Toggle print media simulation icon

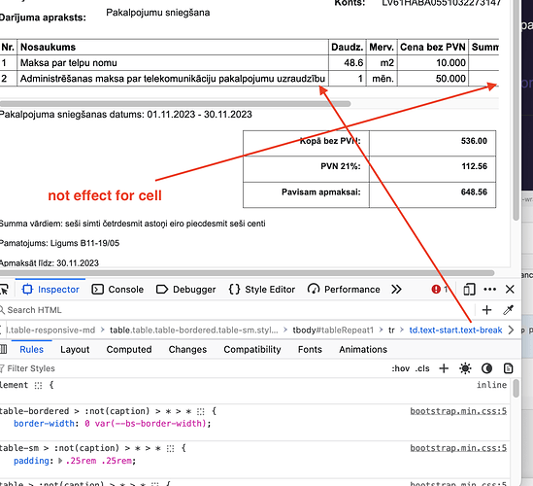coord(508,368)
